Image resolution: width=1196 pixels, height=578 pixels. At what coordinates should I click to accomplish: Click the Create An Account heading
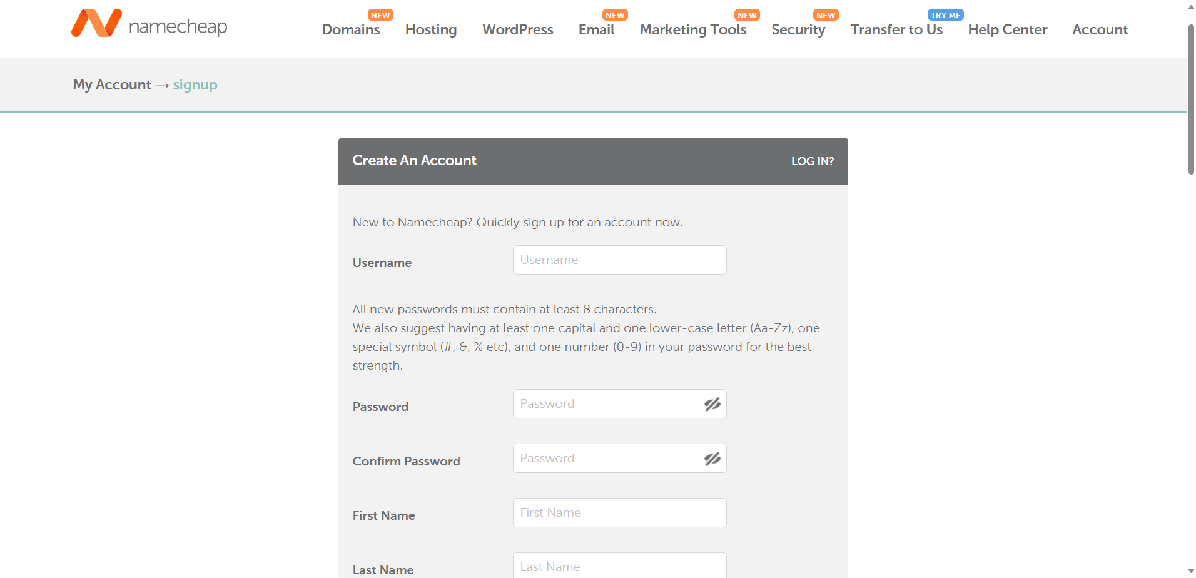pos(414,161)
